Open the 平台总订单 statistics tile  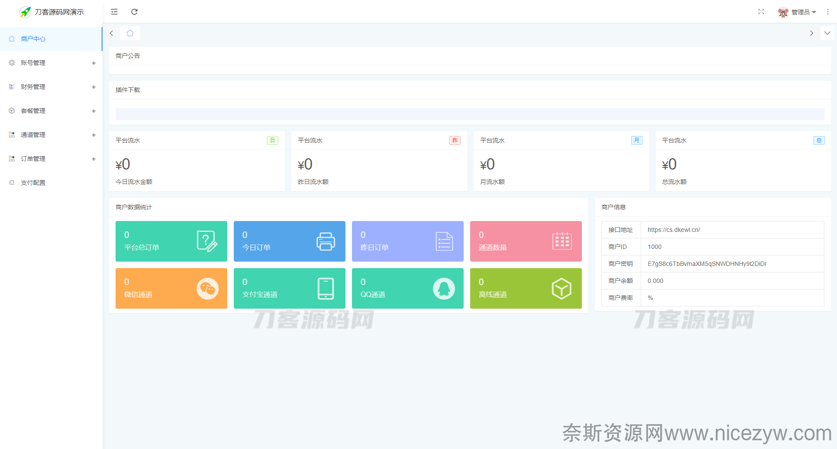[x=171, y=241]
